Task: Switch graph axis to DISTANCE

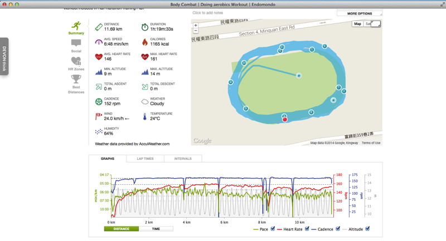Action: pos(122,229)
